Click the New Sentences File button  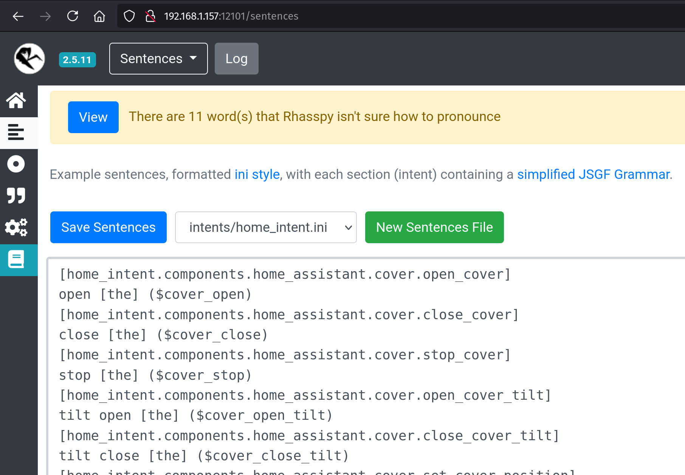click(434, 227)
